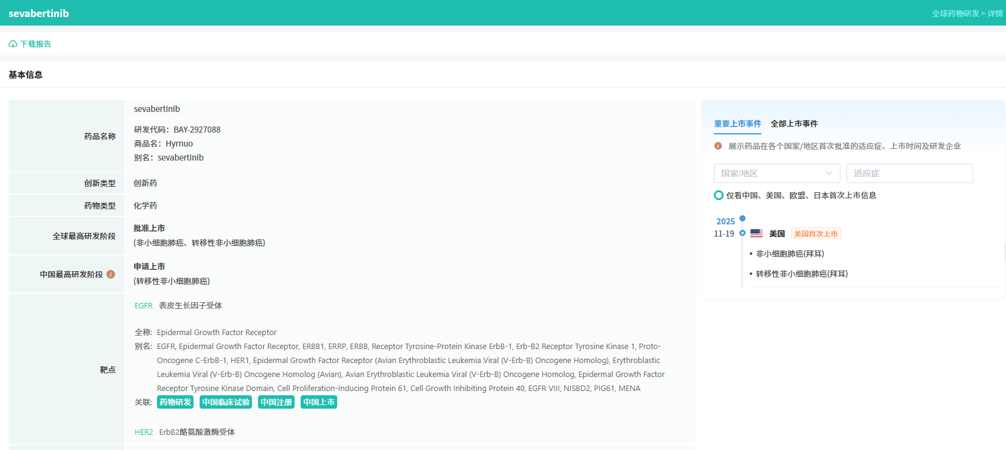This screenshot has height=450, width=1006.
Task: Click the 中国临床试验 tag button
Action: coord(226,402)
